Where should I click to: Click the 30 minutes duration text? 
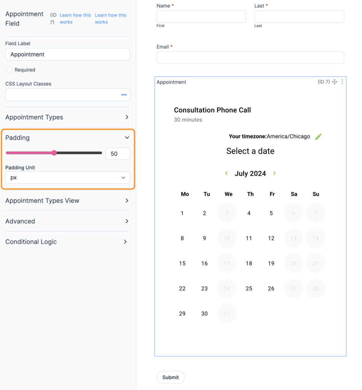point(188,120)
